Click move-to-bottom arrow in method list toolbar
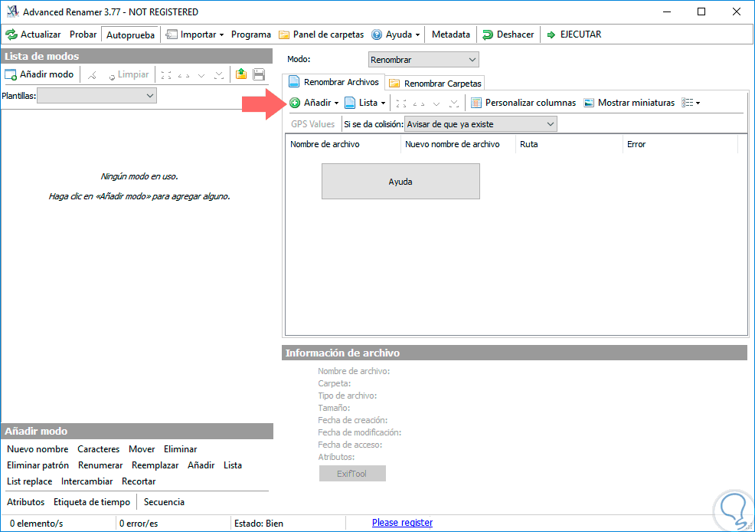Viewport: 755px width, 532px height. click(219, 75)
